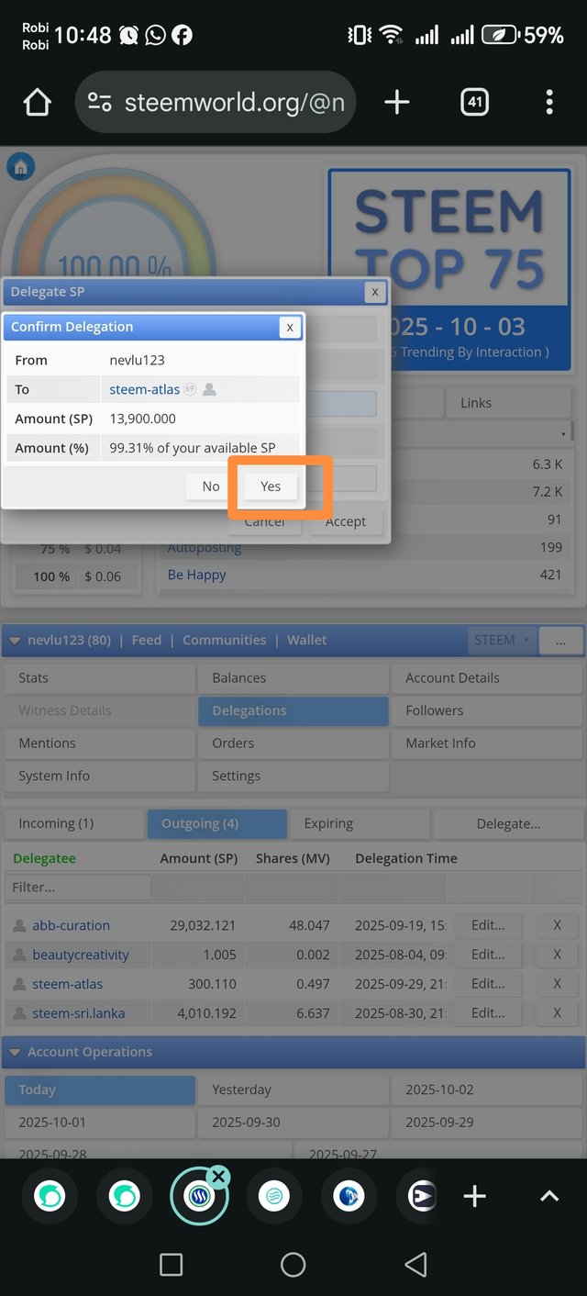Open the browser three-dot menu
Viewport: 587px width, 1296px height.
coord(549,103)
